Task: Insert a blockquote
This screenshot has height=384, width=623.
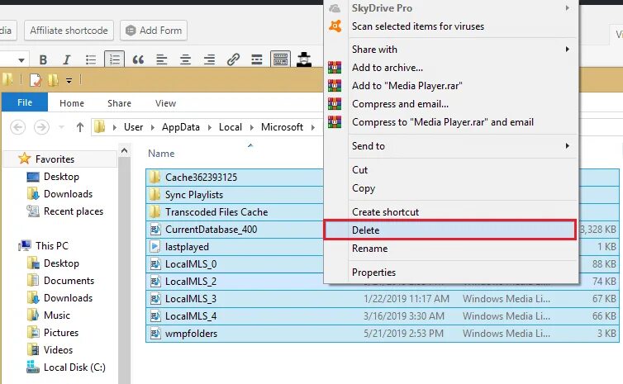Action: [138, 60]
